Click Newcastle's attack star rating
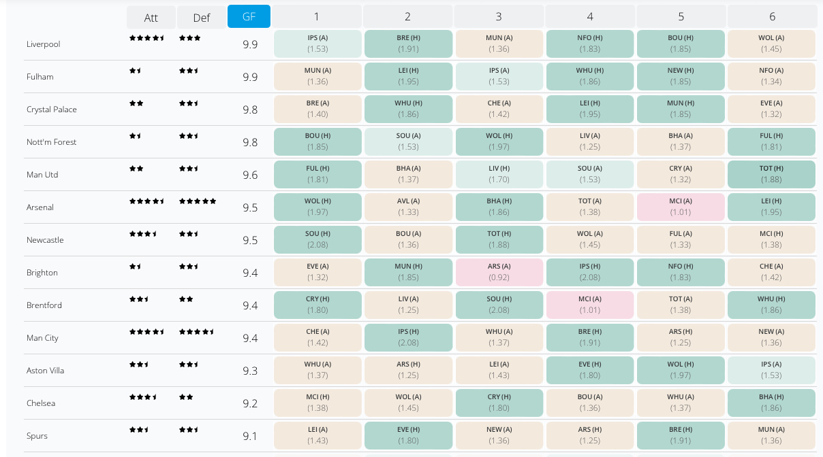The width and height of the screenshot is (823, 457). pos(144,234)
